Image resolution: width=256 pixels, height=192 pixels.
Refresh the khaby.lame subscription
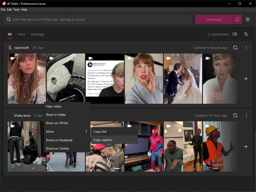[235, 116]
